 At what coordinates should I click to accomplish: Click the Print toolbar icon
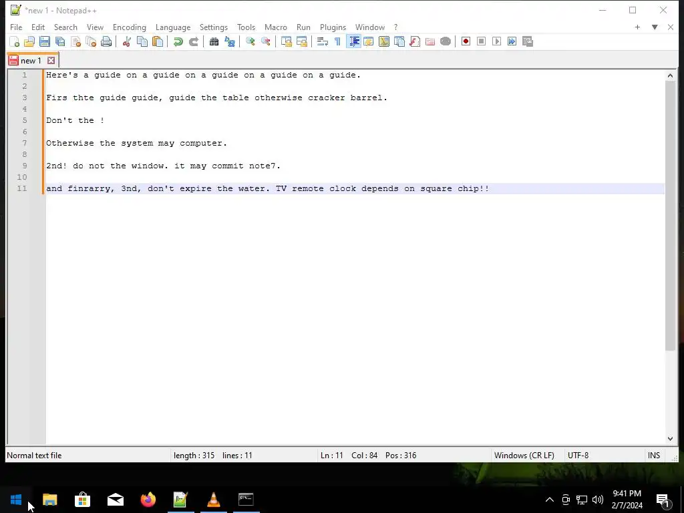(106, 41)
